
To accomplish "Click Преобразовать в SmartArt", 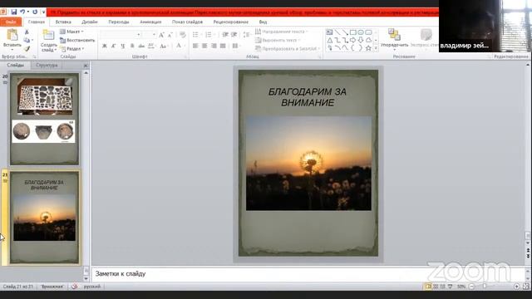I will pos(288,49).
